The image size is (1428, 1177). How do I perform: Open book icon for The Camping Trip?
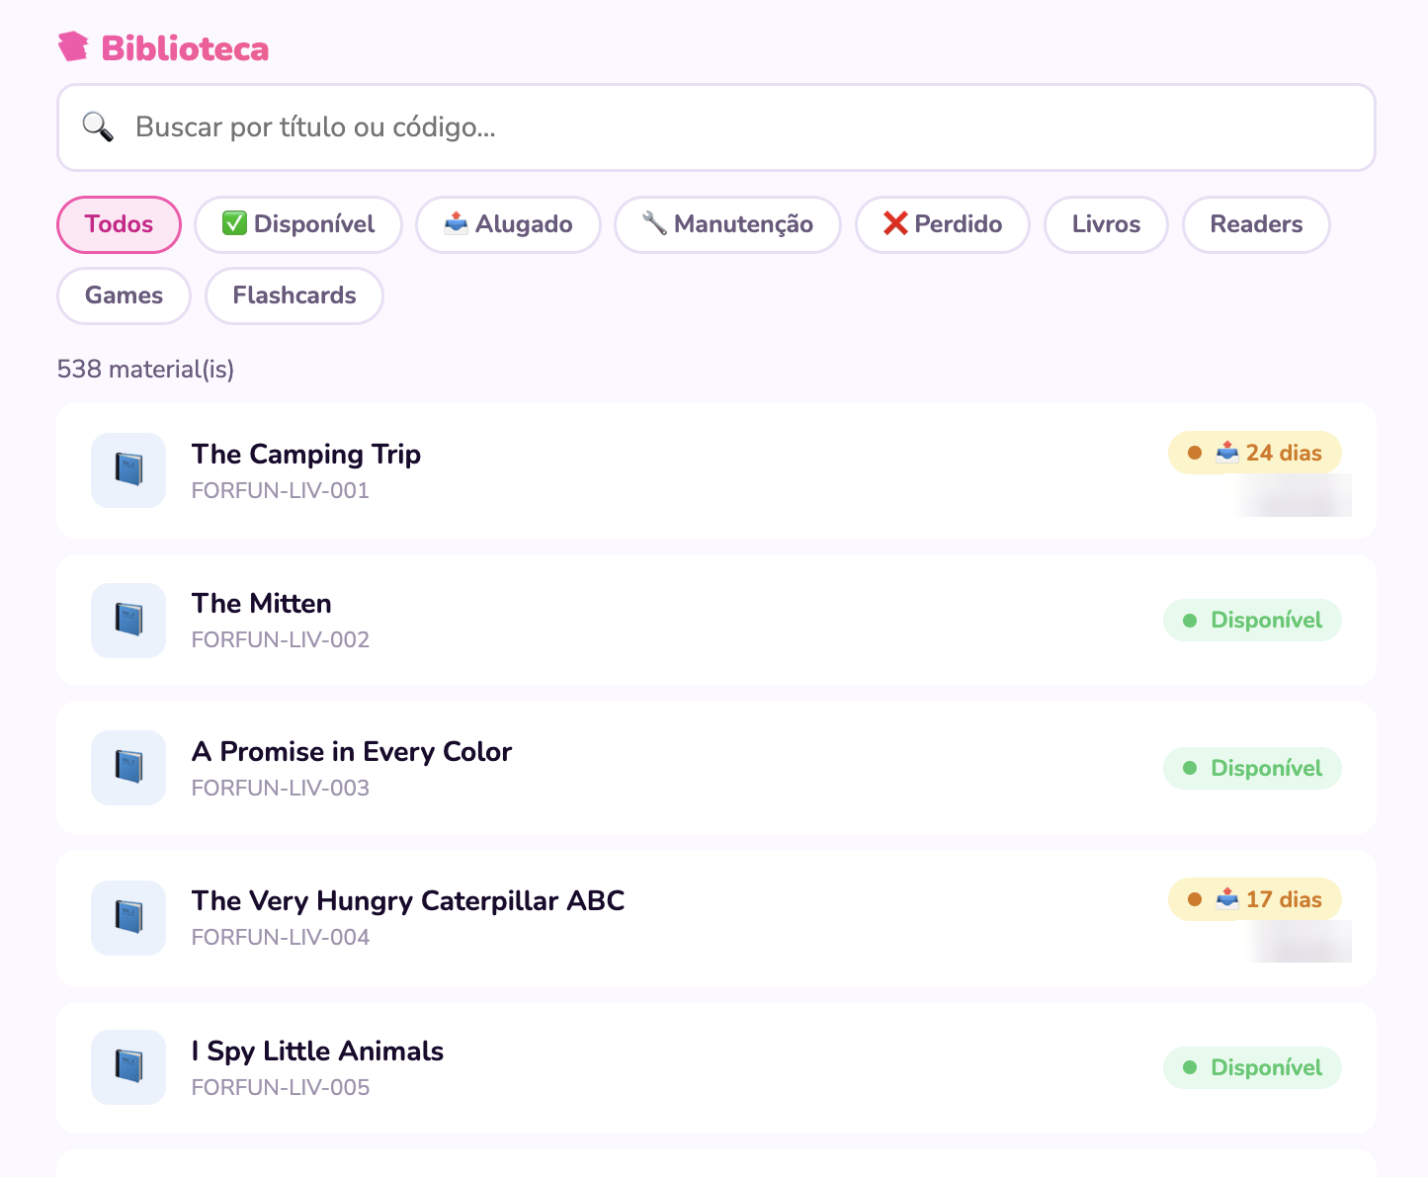[128, 470]
